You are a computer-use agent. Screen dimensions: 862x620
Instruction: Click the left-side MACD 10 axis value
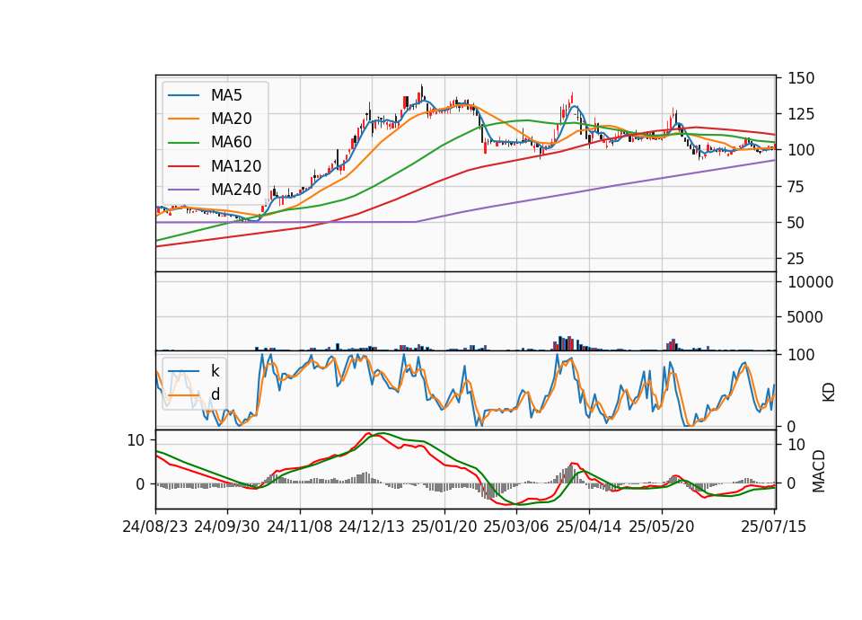136,440
